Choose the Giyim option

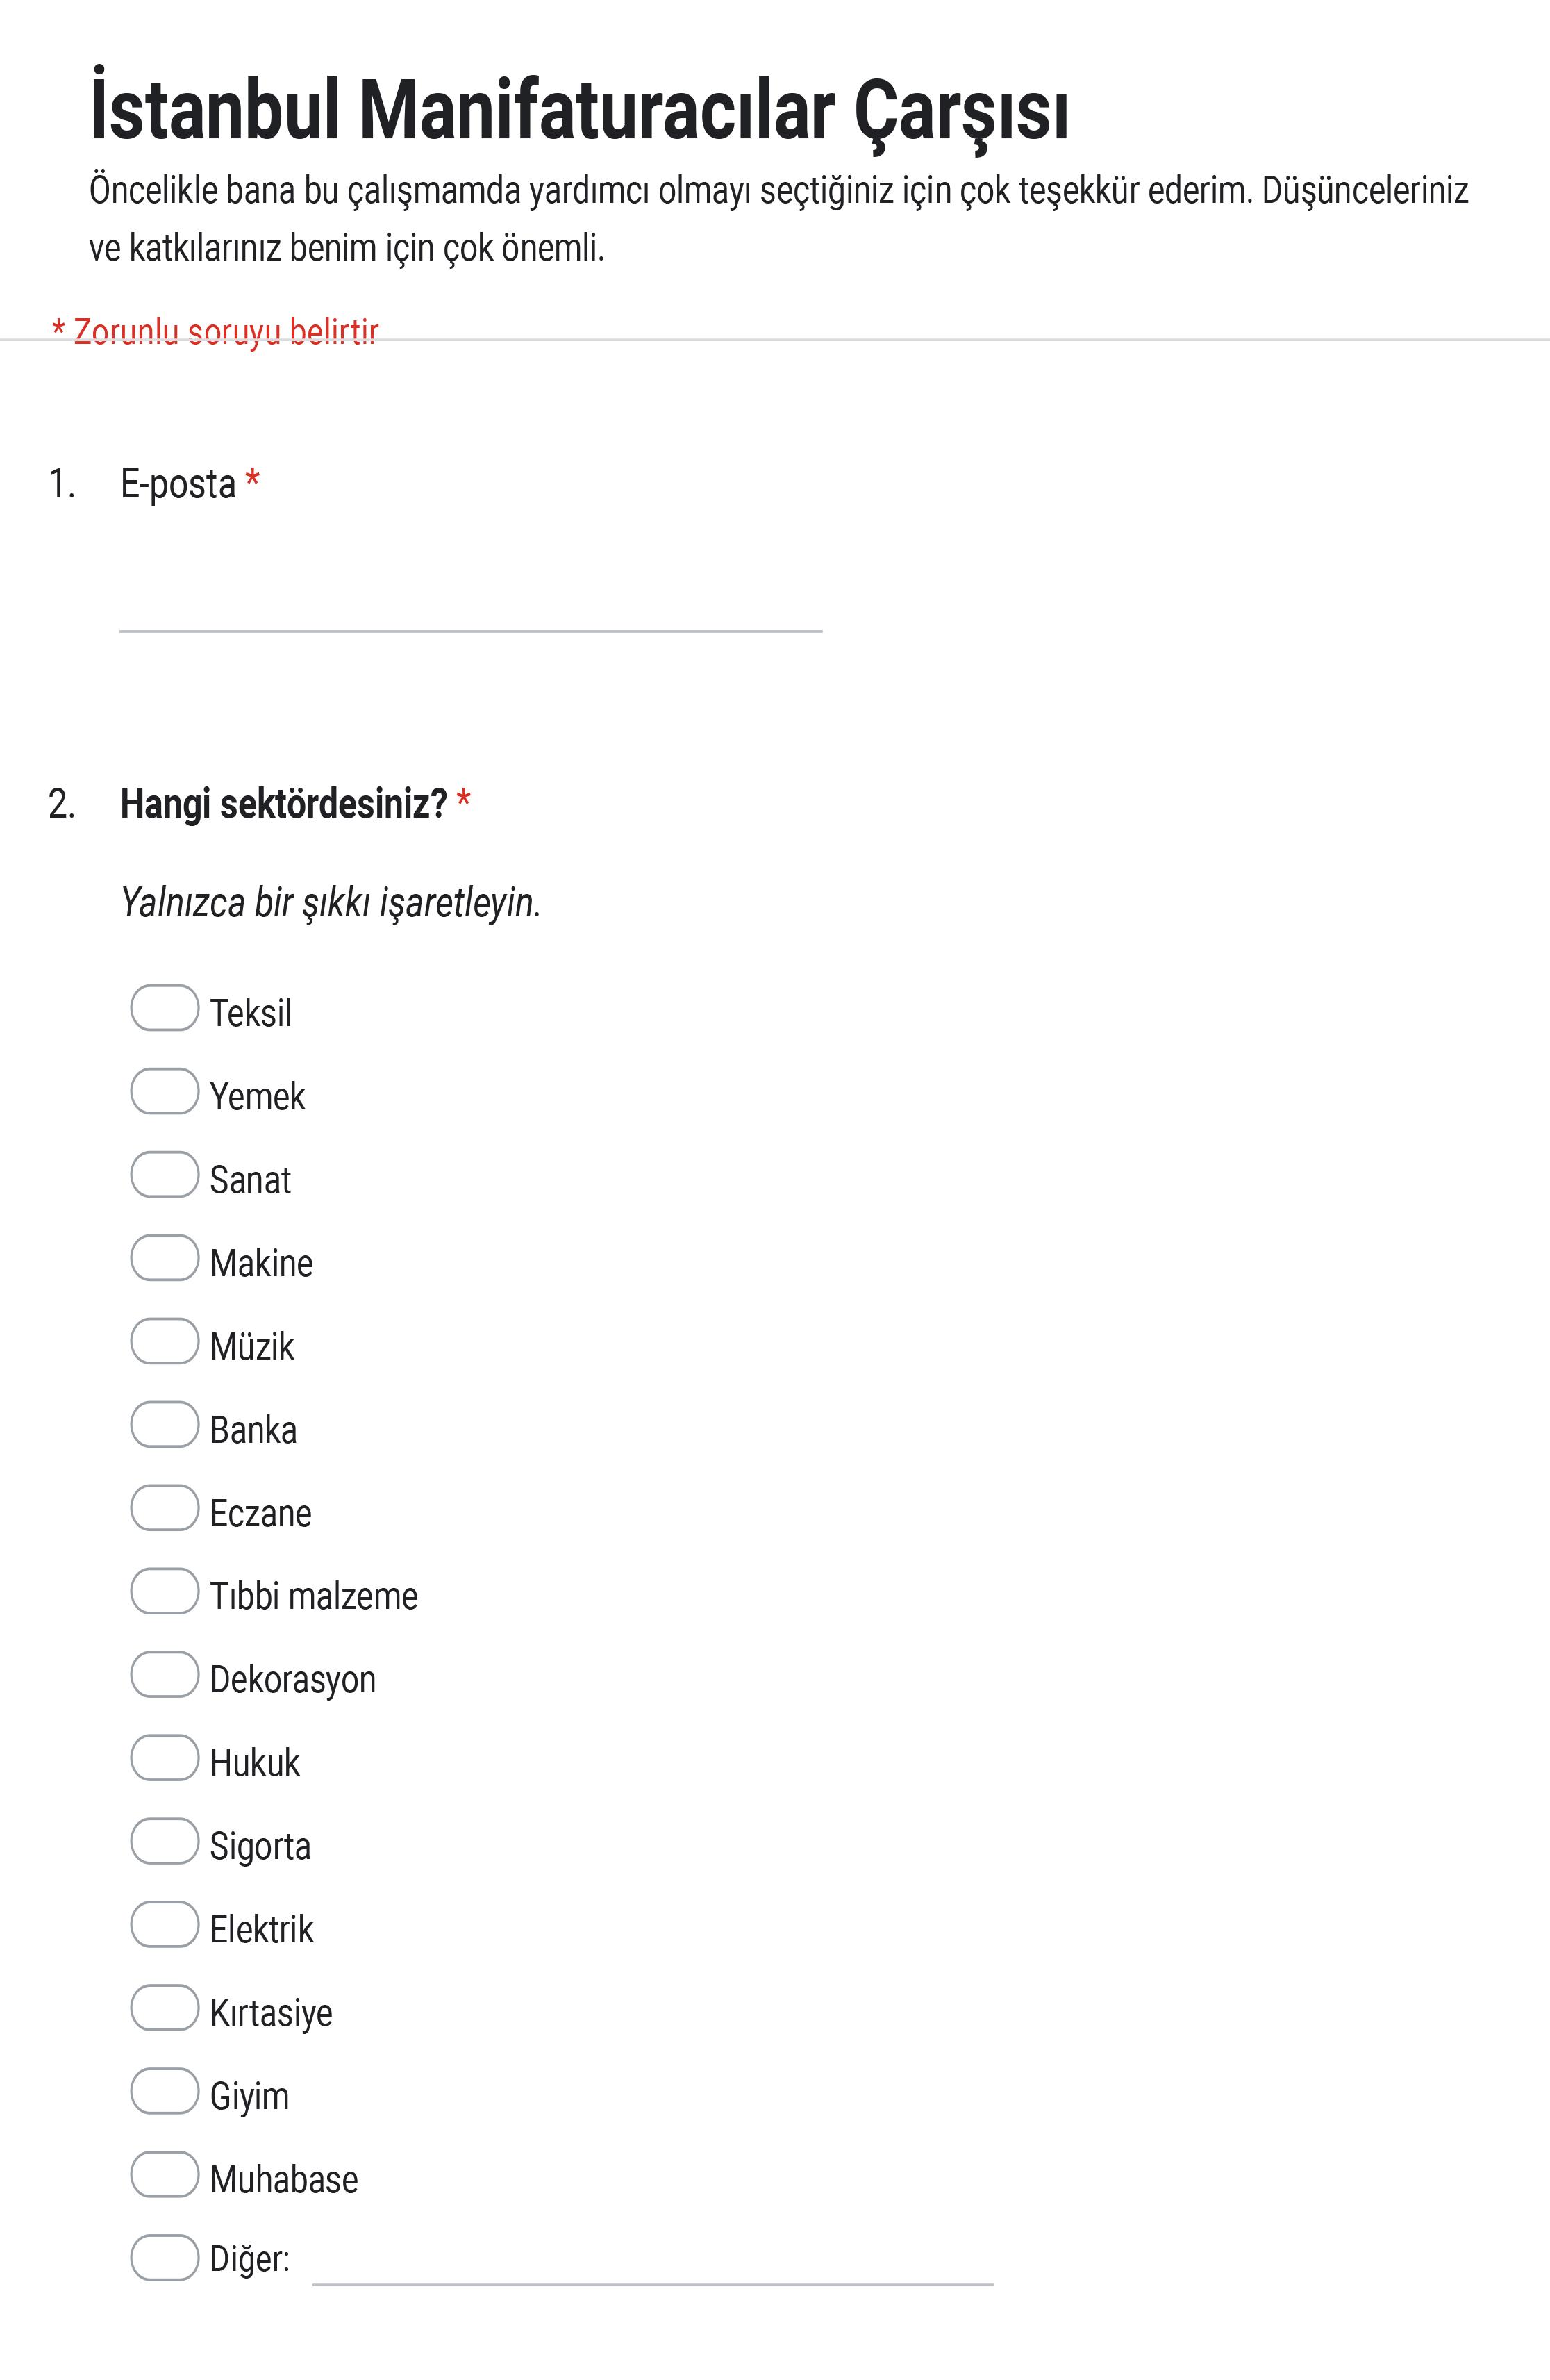coord(165,2091)
